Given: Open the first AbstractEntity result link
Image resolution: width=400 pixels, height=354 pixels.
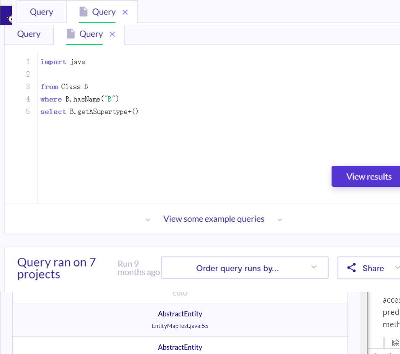Looking at the screenshot, I should (180, 314).
